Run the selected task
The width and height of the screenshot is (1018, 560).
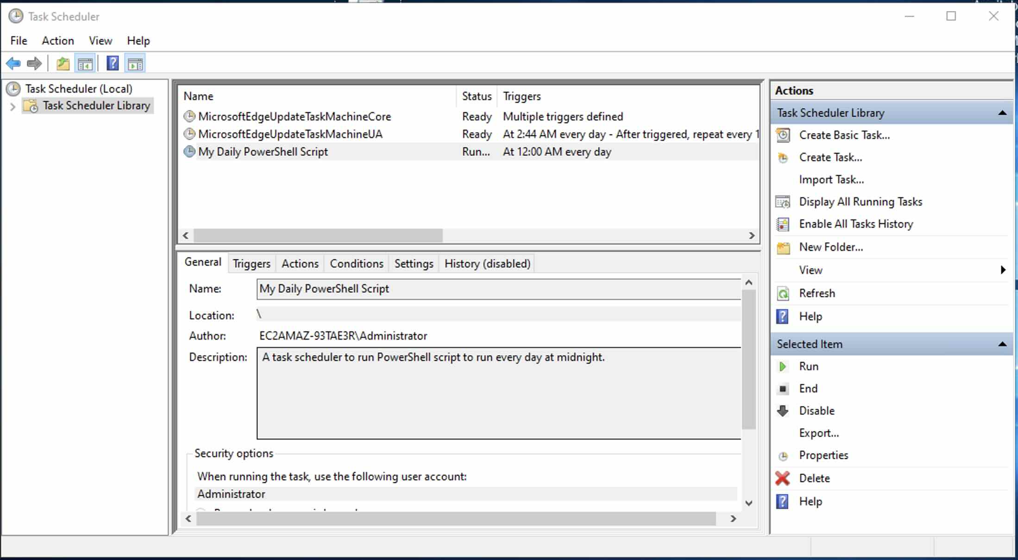tap(809, 366)
